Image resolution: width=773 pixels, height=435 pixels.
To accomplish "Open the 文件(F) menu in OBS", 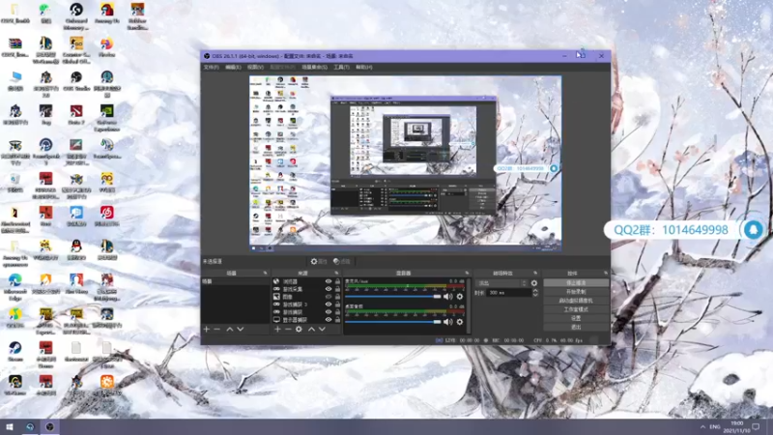I will pyautogui.click(x=211, y=67).
